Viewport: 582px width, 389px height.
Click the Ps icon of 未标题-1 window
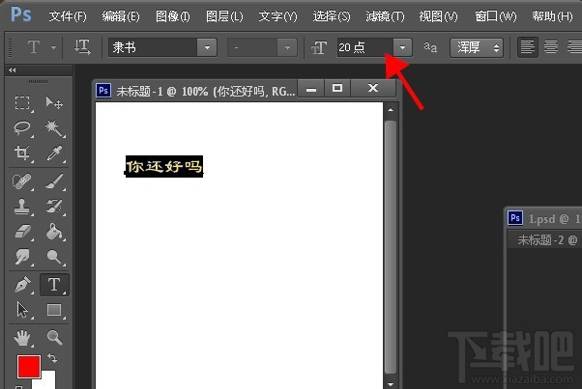click(103, 91)
